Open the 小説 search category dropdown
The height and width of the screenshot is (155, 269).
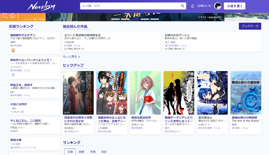[x=87, y=6]
